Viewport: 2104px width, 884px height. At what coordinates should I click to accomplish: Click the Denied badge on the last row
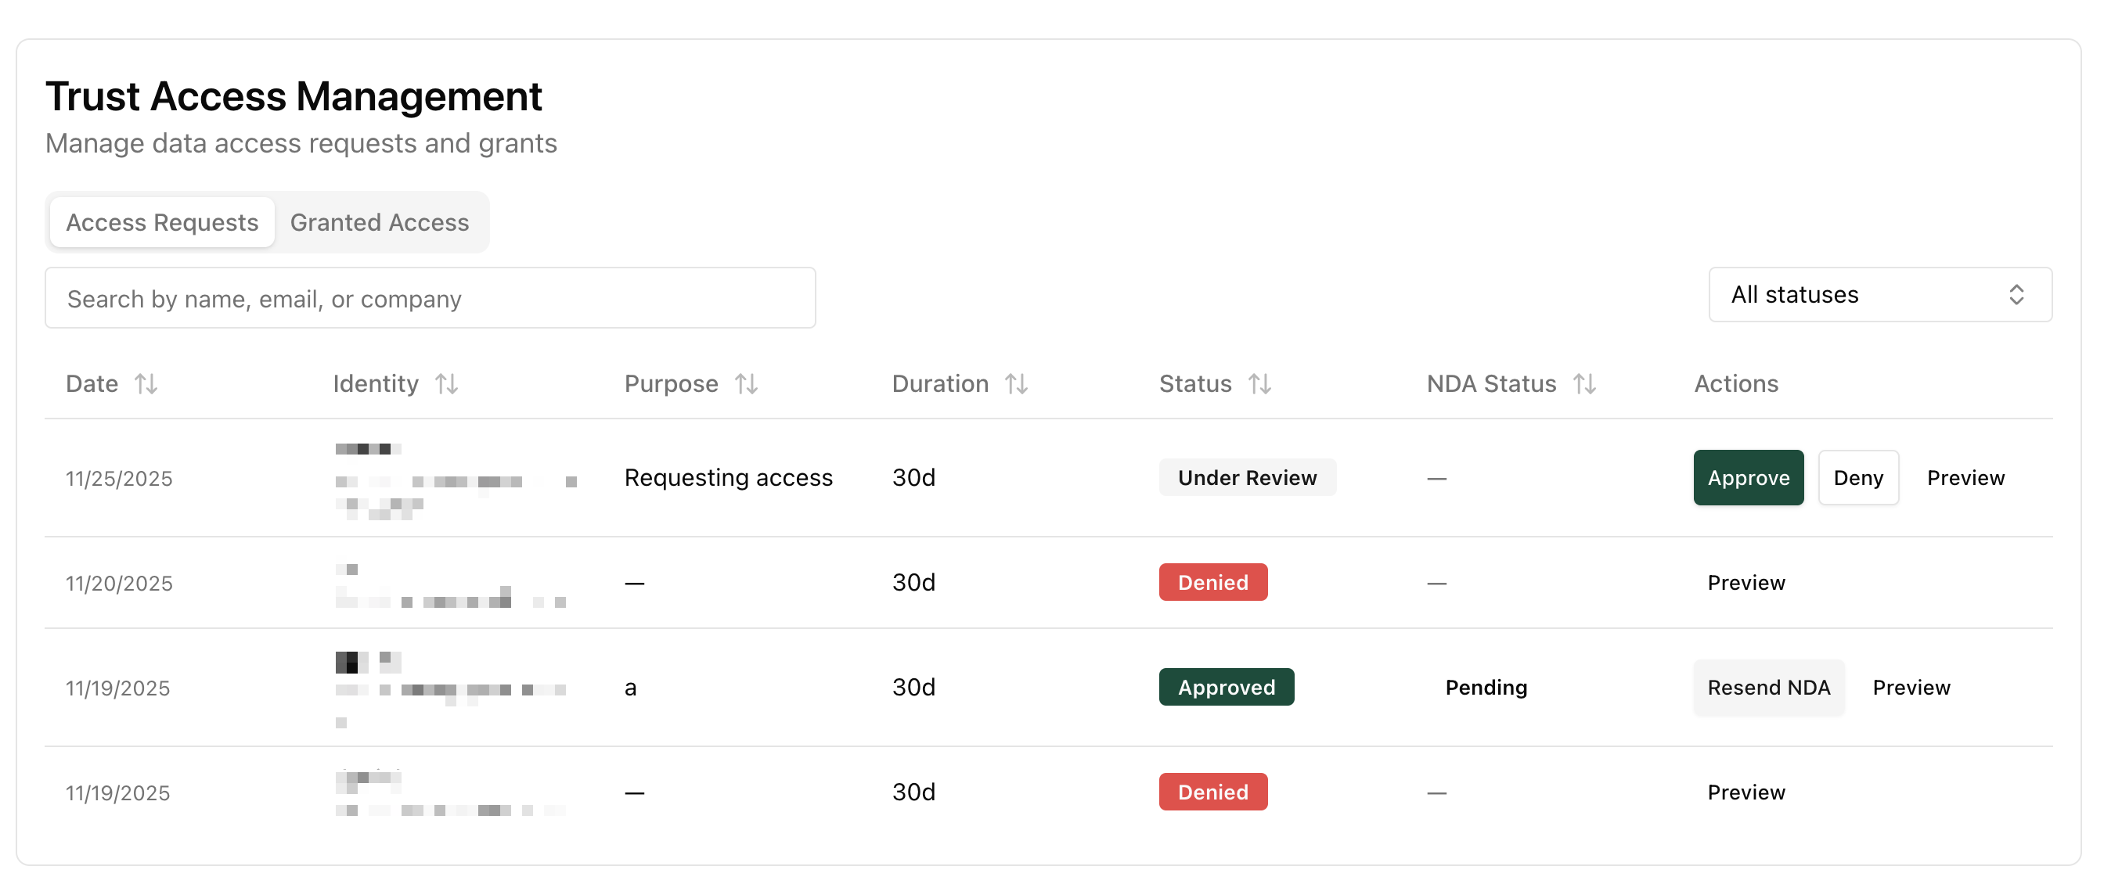(1213, 791)
